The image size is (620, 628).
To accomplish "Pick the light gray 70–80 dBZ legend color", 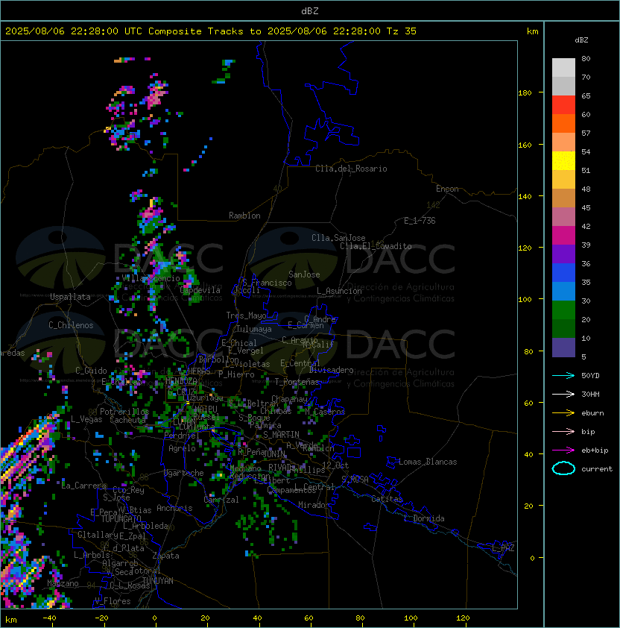I will click(x=563, y=68).
